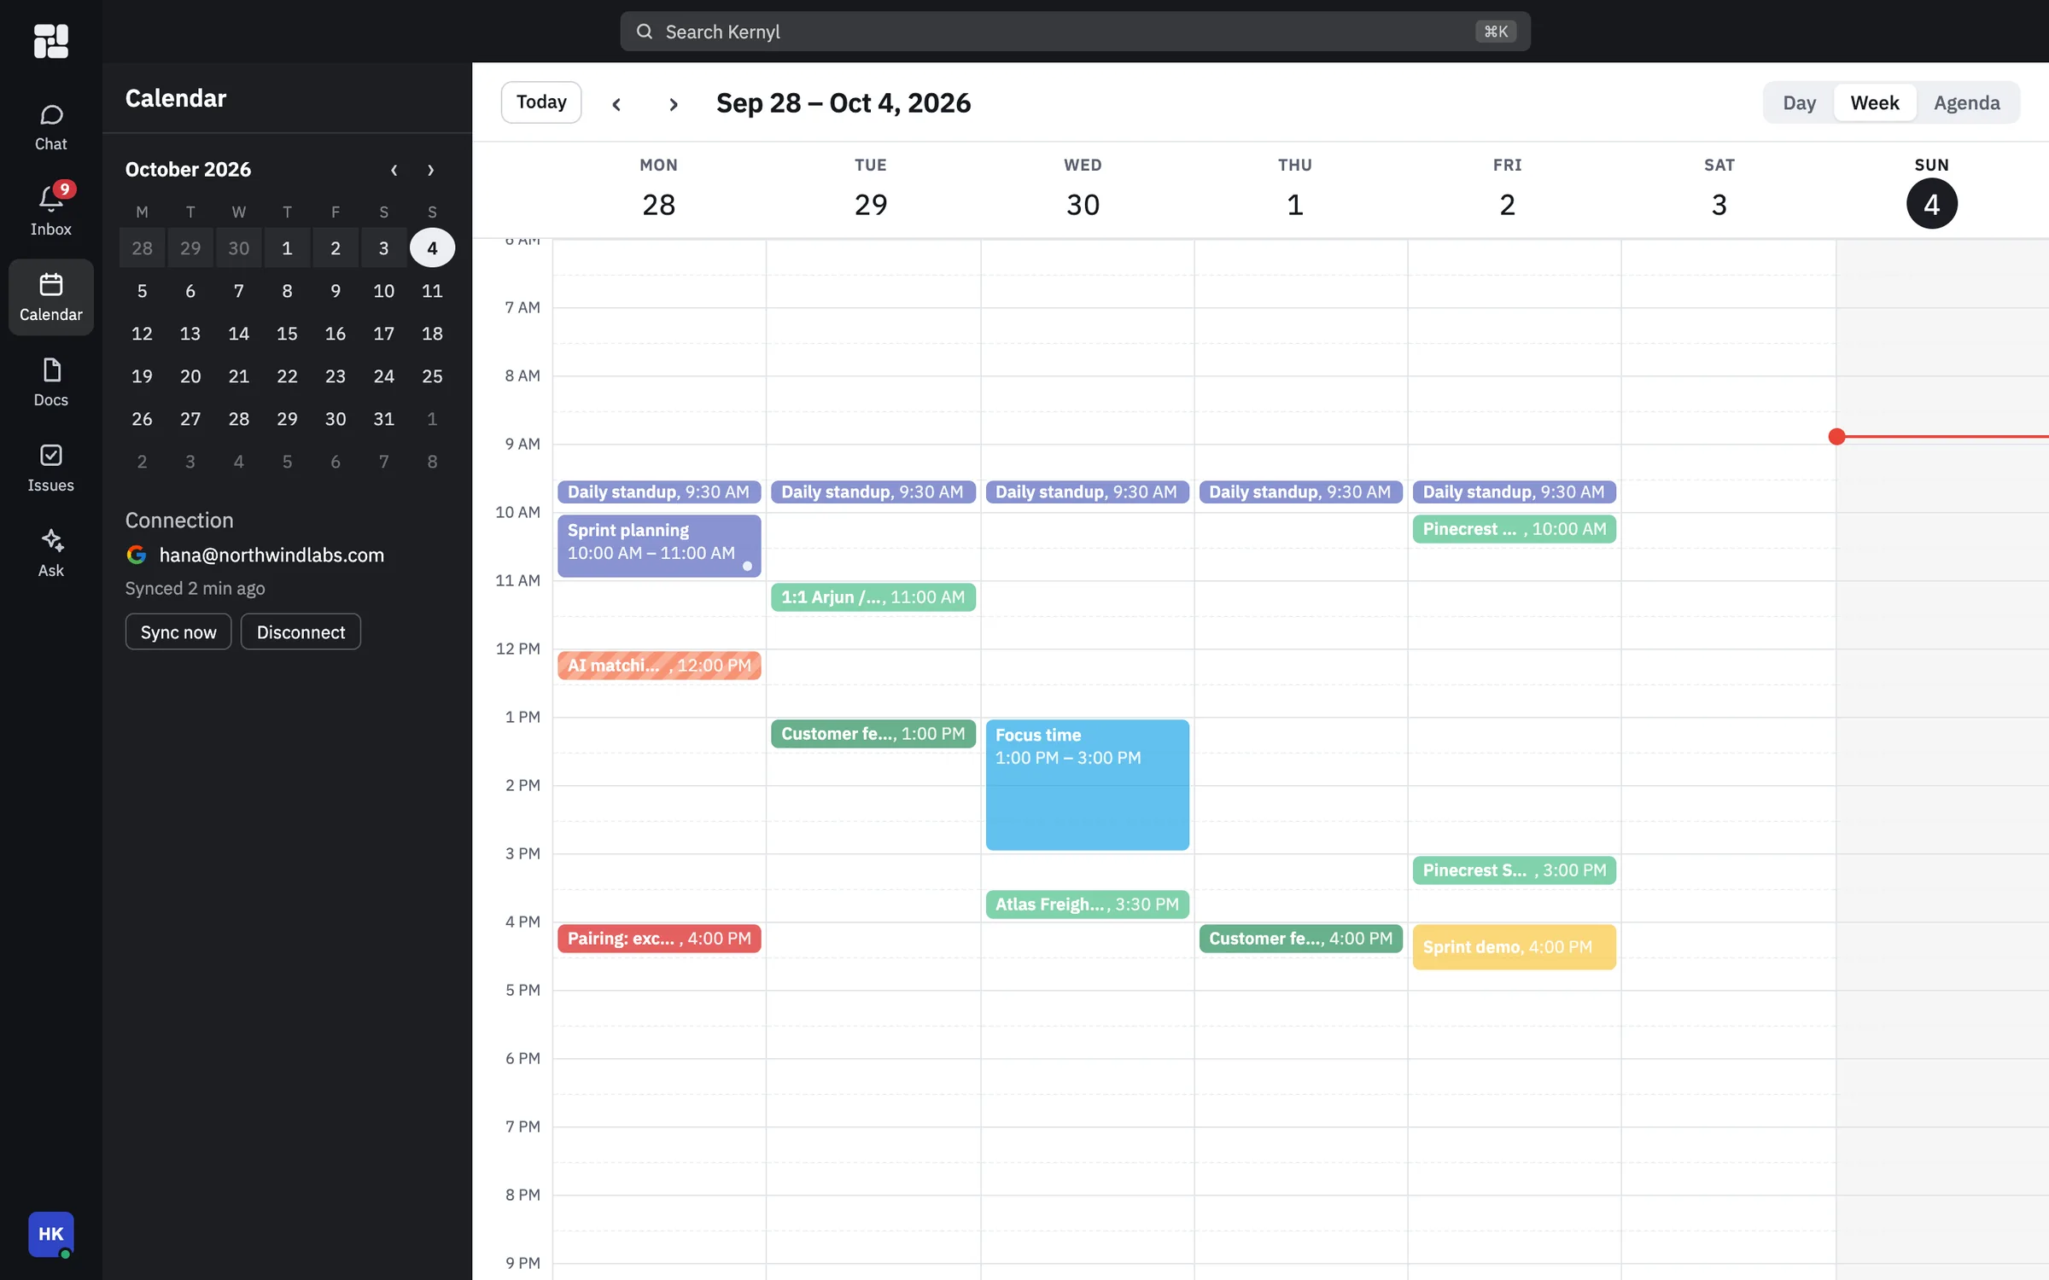Select Calendar in the sidebar

(50, 297)
